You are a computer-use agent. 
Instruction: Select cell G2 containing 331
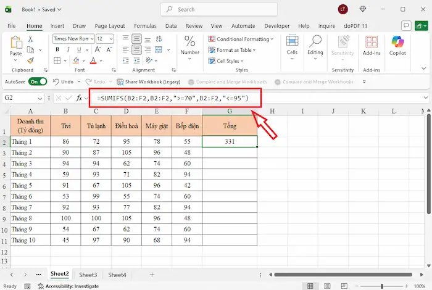click(x=230, y=141)
